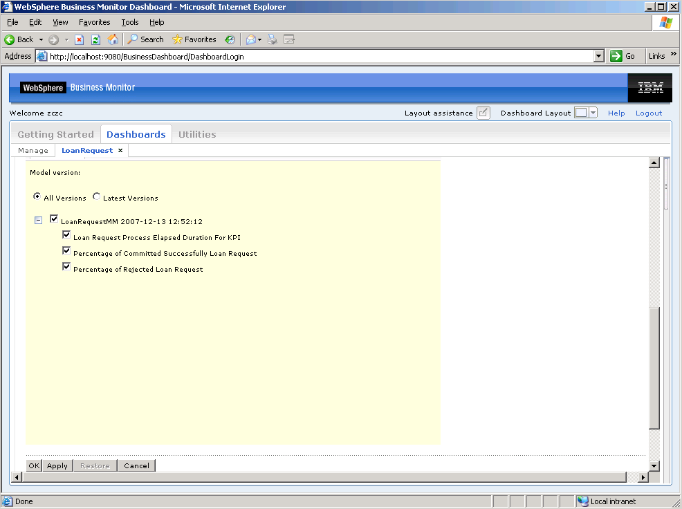This screenshot has height=509, width=682.
Task: Click the Go arrow button
Action: (616, 56)
